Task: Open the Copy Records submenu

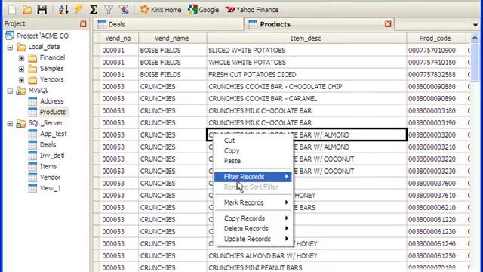Action: click(253, 218)
